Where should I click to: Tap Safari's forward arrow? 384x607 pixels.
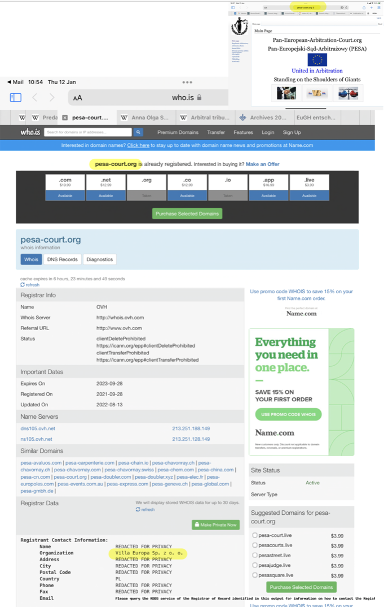click(52, 98)
